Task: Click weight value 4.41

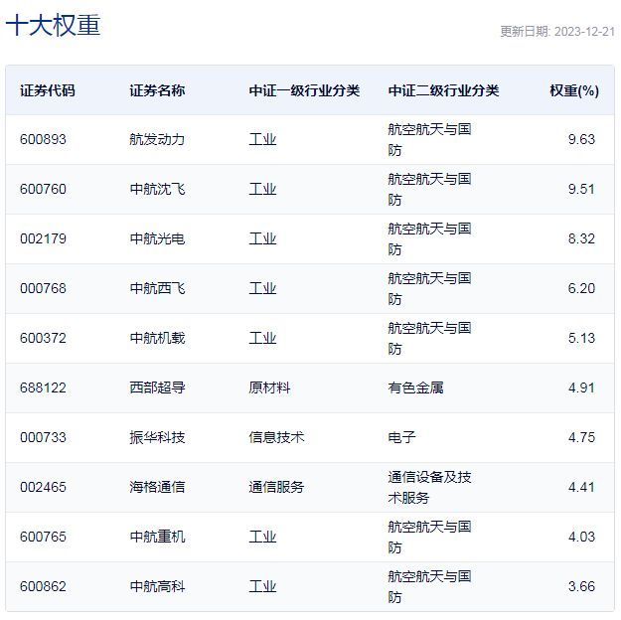Action: tap(581, 487)
